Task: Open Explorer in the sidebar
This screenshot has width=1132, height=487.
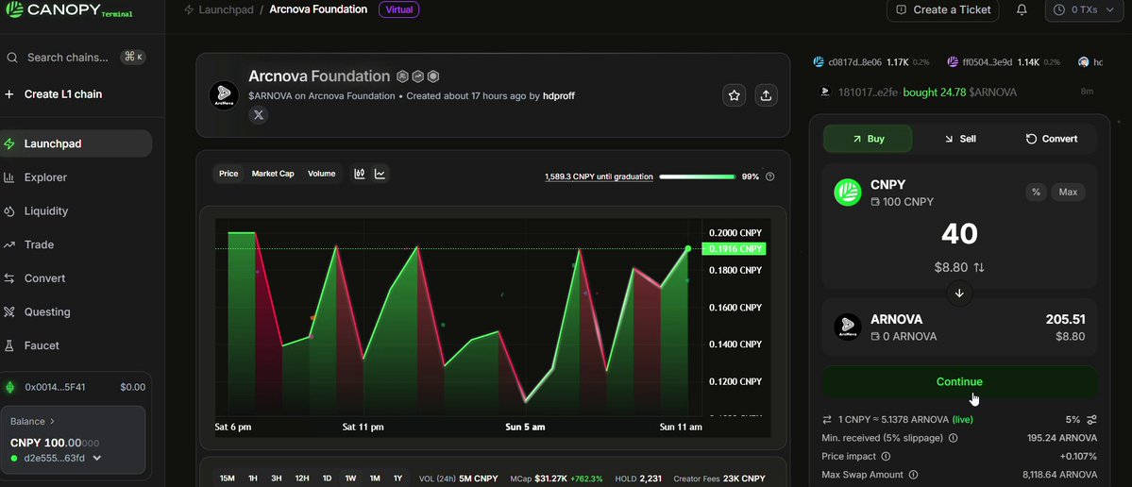Action: [x=35, y=177]
